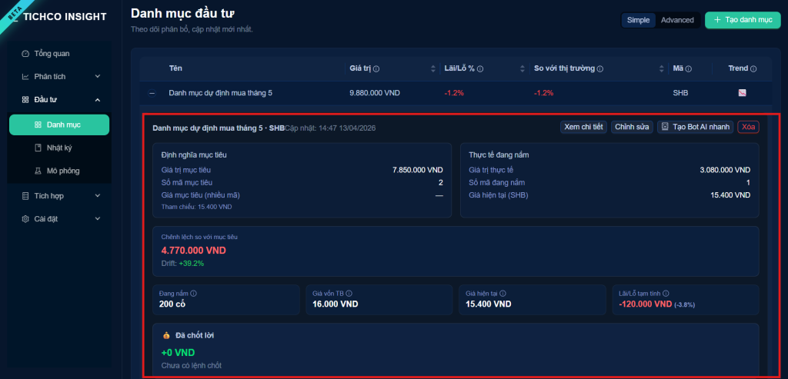This screenshot has width=788, height=379.
Task: Expand the Cài đặt sidebar section
Action: (x=97, y=219)
